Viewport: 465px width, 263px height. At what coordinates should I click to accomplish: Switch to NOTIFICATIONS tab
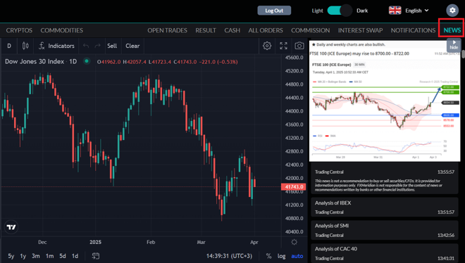(413, 30)
